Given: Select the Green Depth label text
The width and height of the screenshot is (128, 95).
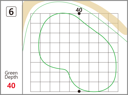Looking at the screenshot, I should tap(11, 75).
